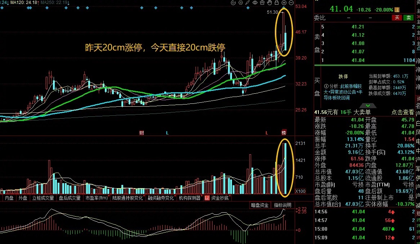Click the red L2 badge icon

pos(207,198)
